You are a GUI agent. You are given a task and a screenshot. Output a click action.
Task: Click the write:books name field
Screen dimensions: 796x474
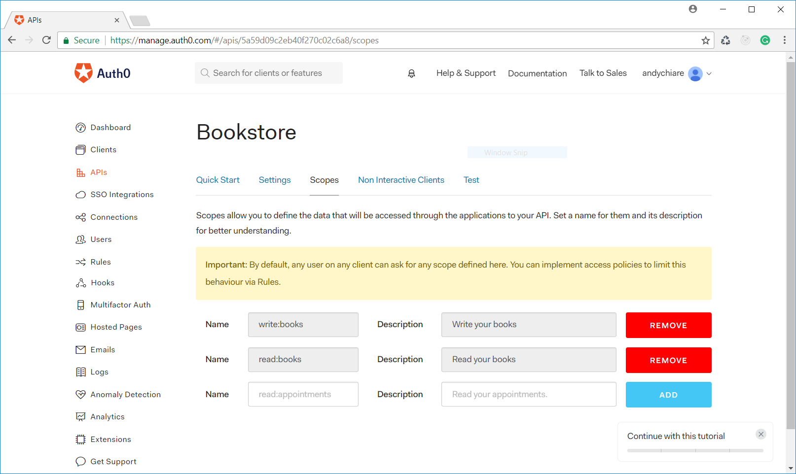coord(303,325)
